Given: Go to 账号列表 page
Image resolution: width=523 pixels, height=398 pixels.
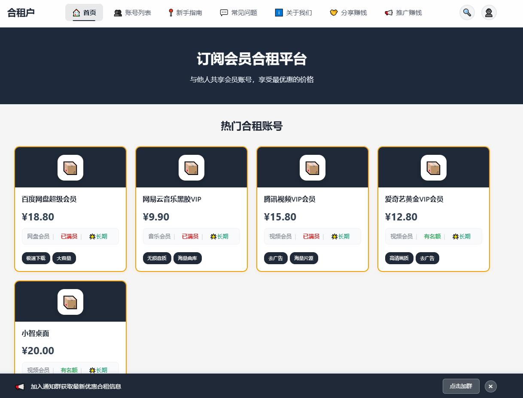Looking at the screenshot, I should click(x=132, y=12).
